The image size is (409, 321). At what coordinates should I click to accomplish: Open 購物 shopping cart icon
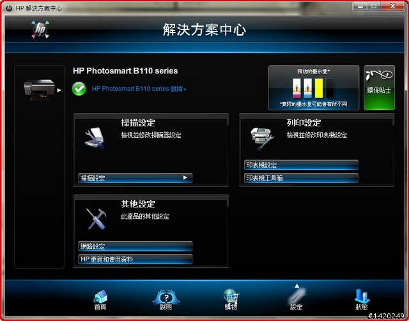(x=231, y=300)
